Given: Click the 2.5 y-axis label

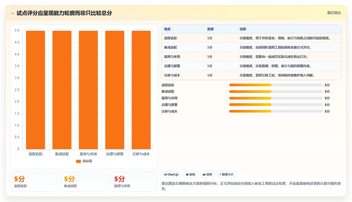Looking at the screenshot, I should coord(17,90).
